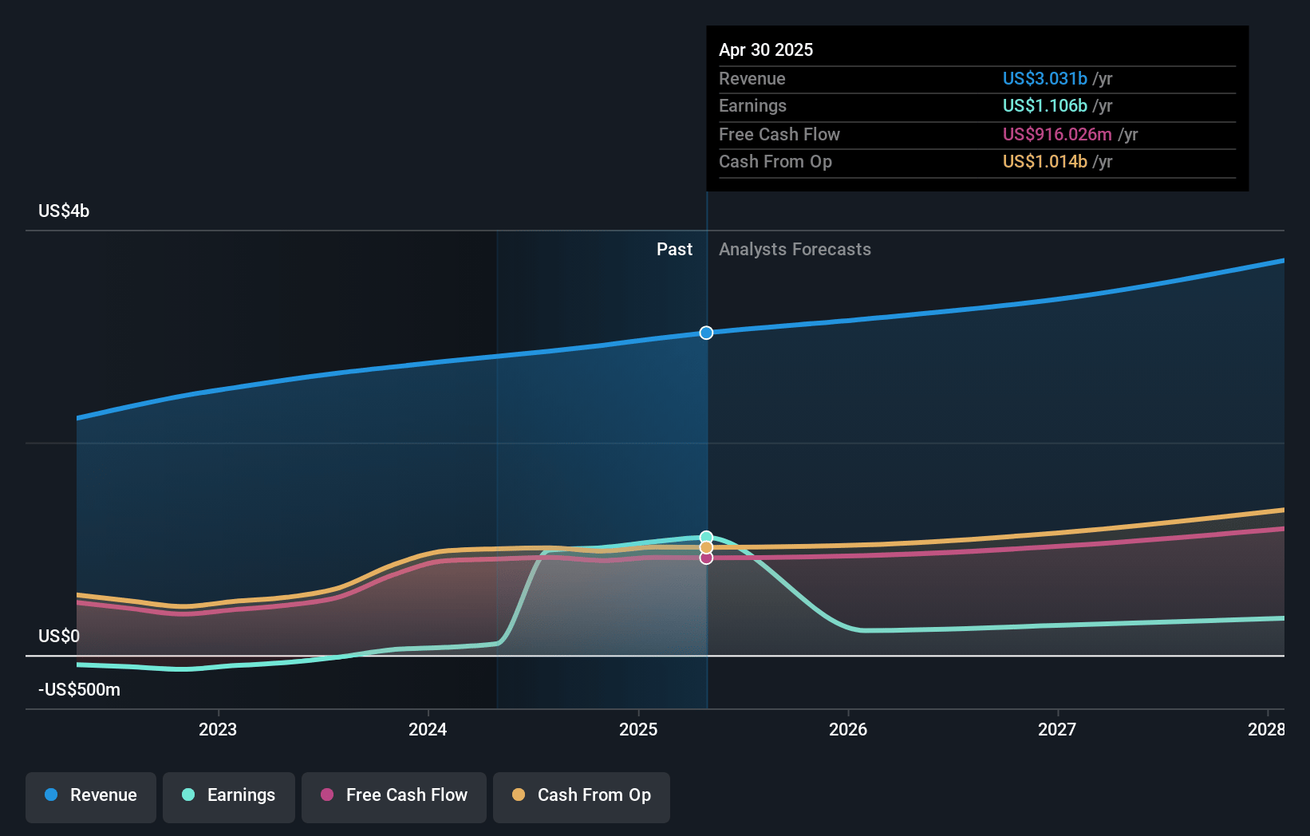Screen dimensions: 1310x836
Task: Click the orange Cash From Op data marker
Action: [706, 547]
